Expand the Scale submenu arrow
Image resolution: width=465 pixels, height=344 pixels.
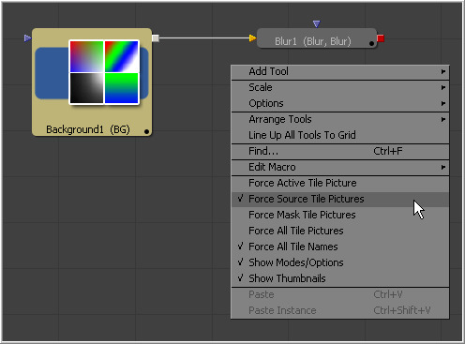(443, 87)
